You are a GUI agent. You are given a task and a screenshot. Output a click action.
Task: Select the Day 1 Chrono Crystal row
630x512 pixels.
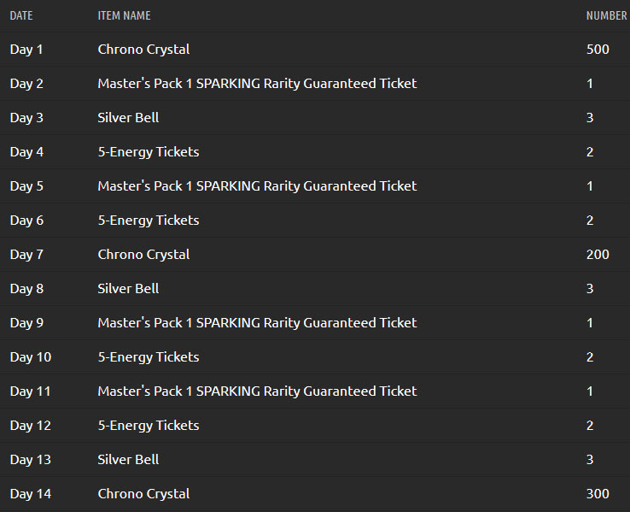[x=315, y=50]
